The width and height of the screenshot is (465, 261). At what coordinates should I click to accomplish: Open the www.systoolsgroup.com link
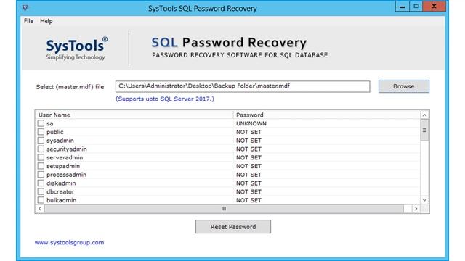(x=69, y=242)
